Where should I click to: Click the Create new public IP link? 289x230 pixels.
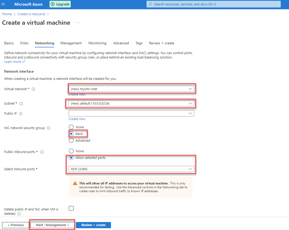click(77, 119)
